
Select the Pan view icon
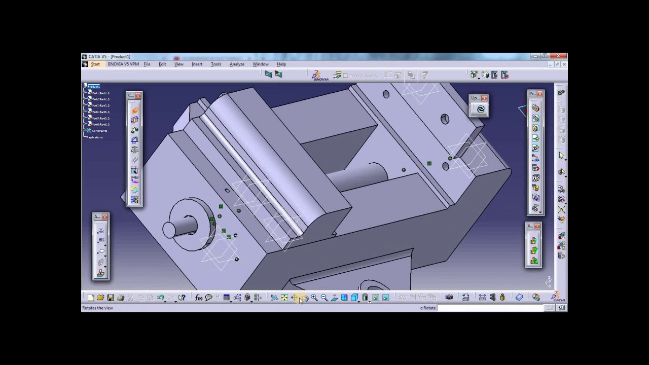(295, 298)
